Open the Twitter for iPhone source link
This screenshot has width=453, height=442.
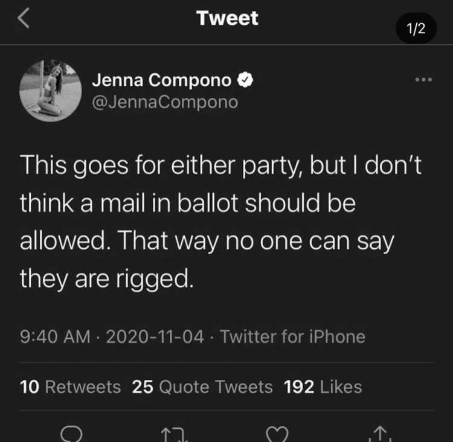(293, 337)
